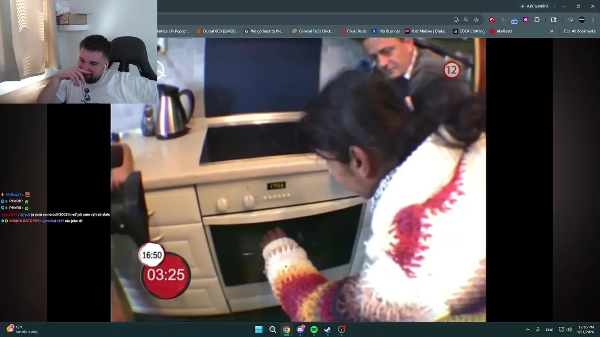Open the Post Malone | Drake... bookmark
Image resolution: width=600 pixels, height=337 pixels.
pyautogui.click(x=426, y=31)
